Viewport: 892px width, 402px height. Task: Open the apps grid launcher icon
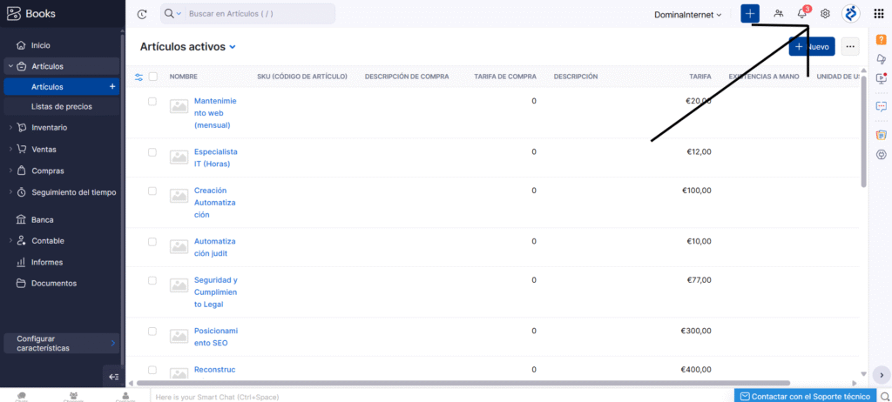click(x=878, y=14)
